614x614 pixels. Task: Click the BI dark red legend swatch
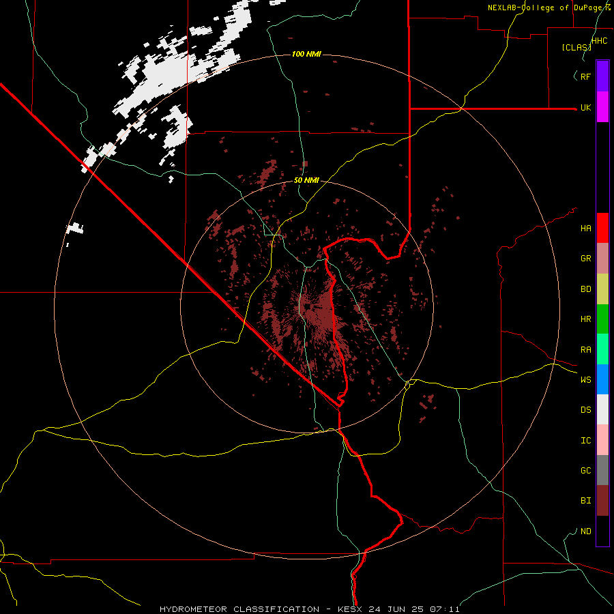point(602,501)
